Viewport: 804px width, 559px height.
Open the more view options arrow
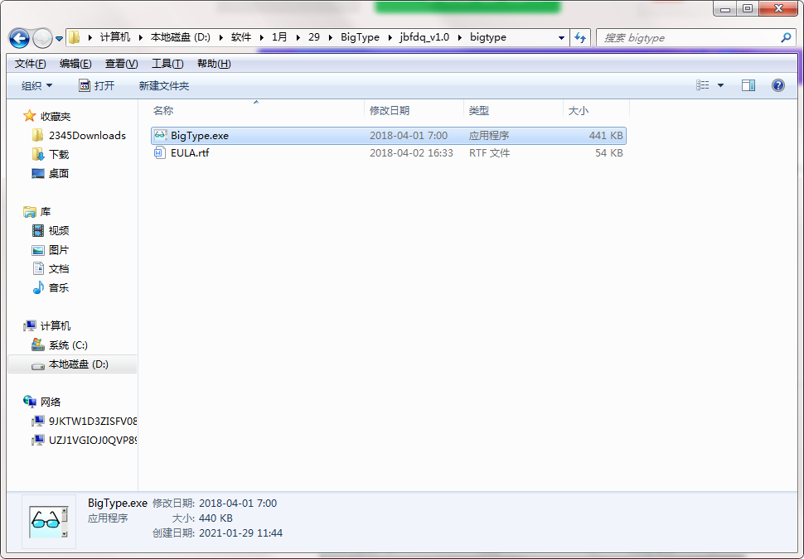(x=720, y=85)
